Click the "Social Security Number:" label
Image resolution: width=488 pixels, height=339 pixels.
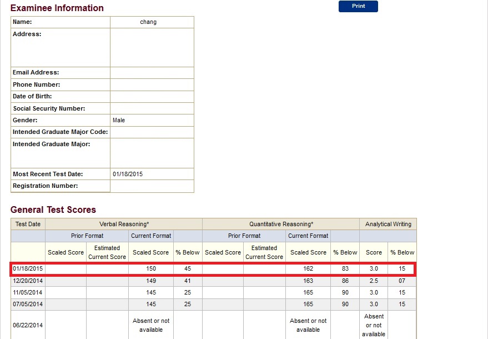pyautogui.click(x=49, y=108)
